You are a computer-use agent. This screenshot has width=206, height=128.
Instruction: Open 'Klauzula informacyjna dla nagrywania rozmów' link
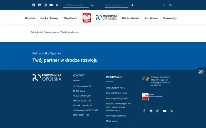118,107
